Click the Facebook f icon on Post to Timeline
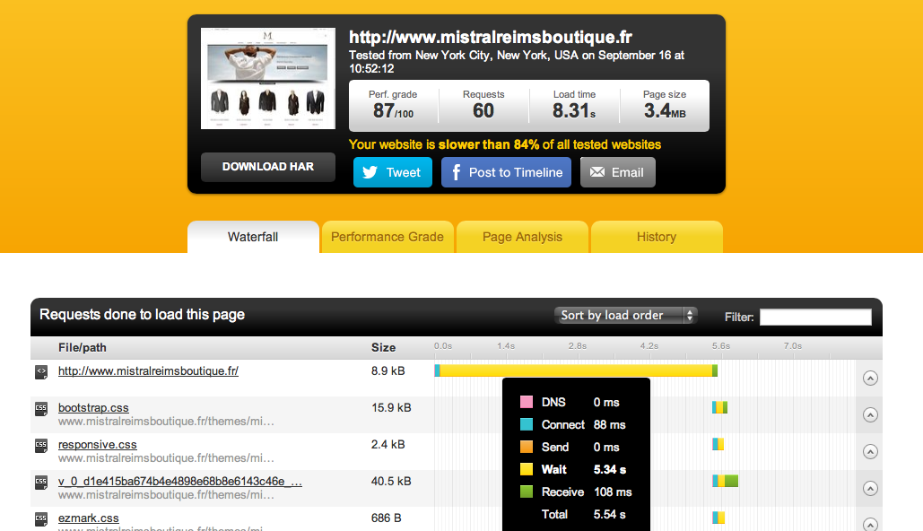This screenshot has width=923, height=531. tap(457, 172)
